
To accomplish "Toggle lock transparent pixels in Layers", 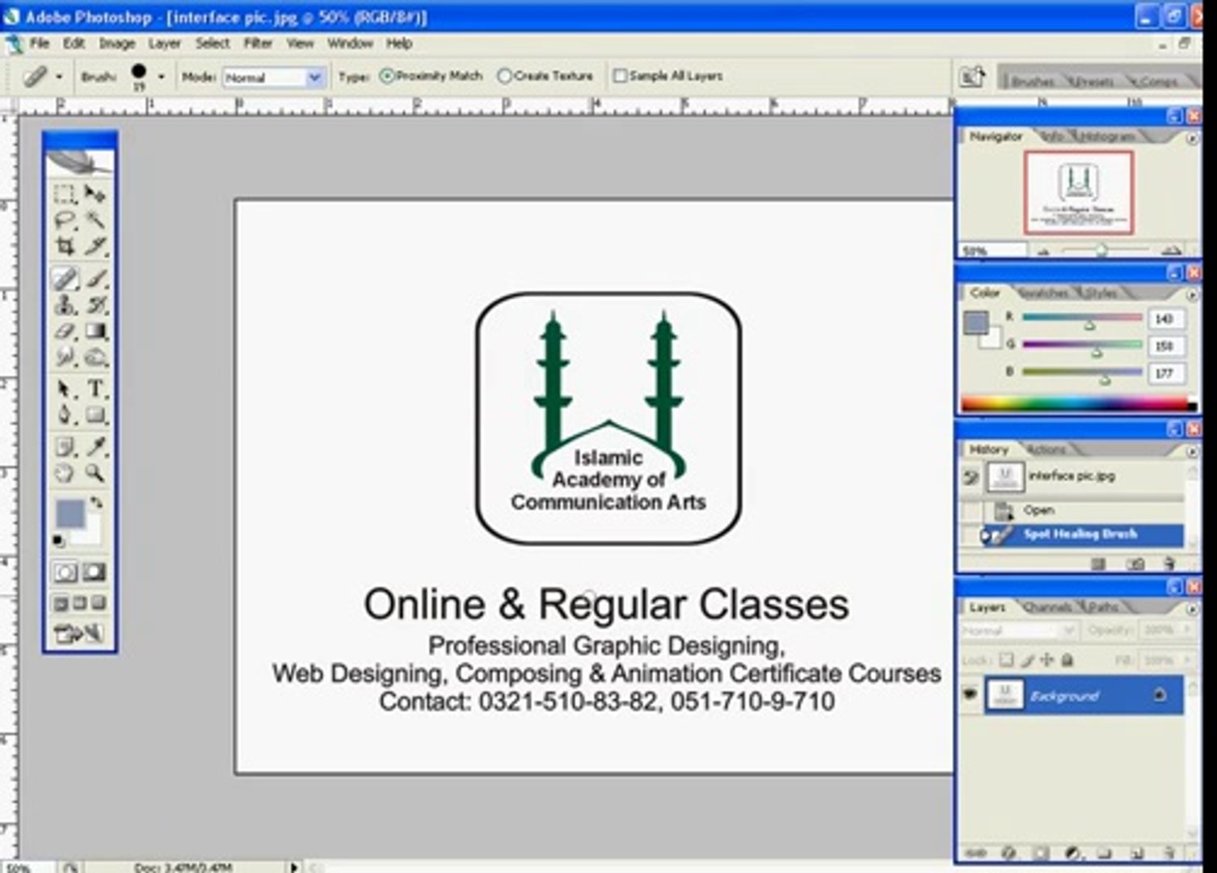I will point(1006,660).
